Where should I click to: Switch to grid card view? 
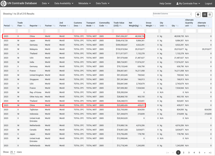pos(210,14)
